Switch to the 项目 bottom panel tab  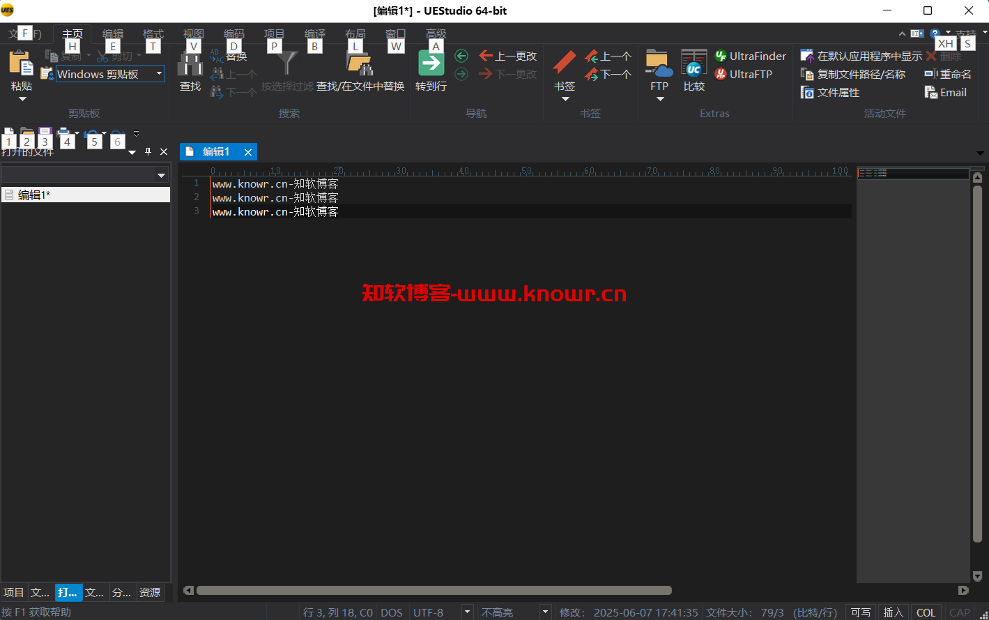14,592
